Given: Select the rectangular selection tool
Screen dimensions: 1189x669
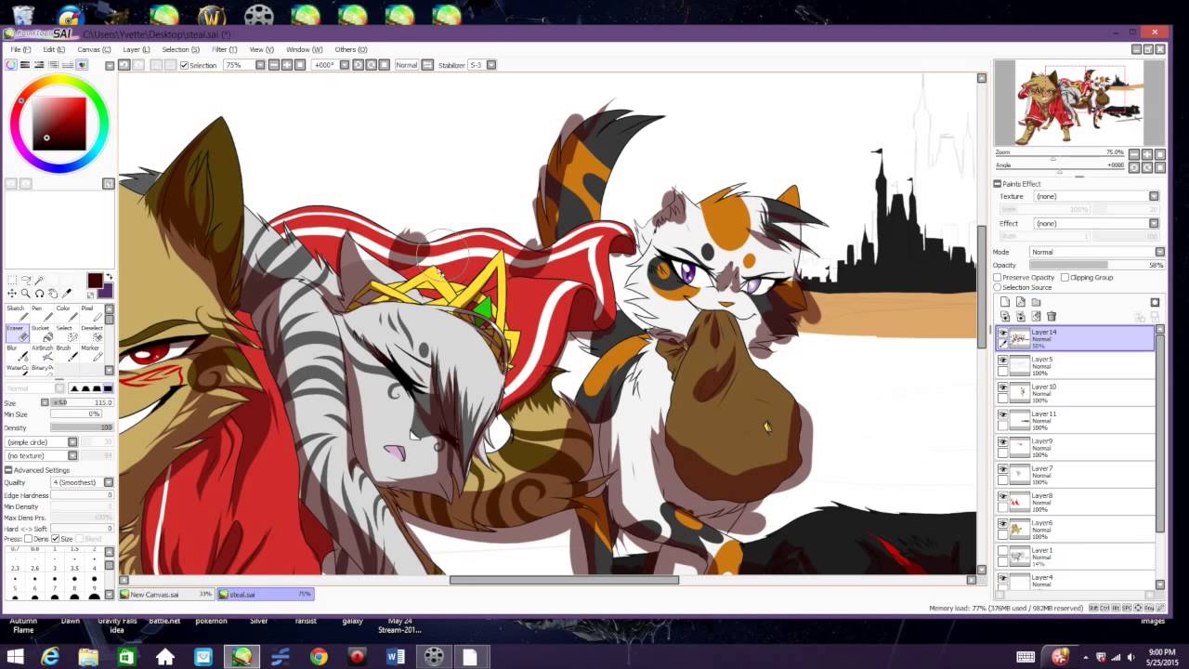Looking at the screenshot, I should (12, 280).
